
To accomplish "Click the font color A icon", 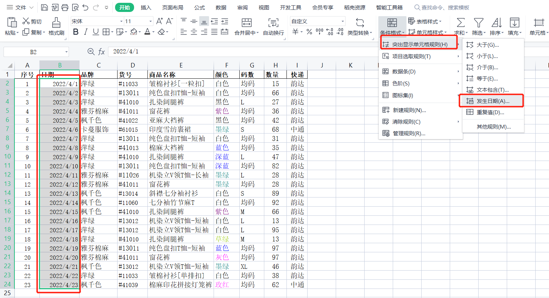I will tap(147, 32).
